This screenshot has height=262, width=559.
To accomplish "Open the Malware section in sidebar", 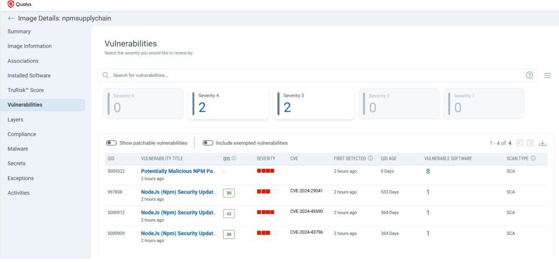I will point(18,149).
